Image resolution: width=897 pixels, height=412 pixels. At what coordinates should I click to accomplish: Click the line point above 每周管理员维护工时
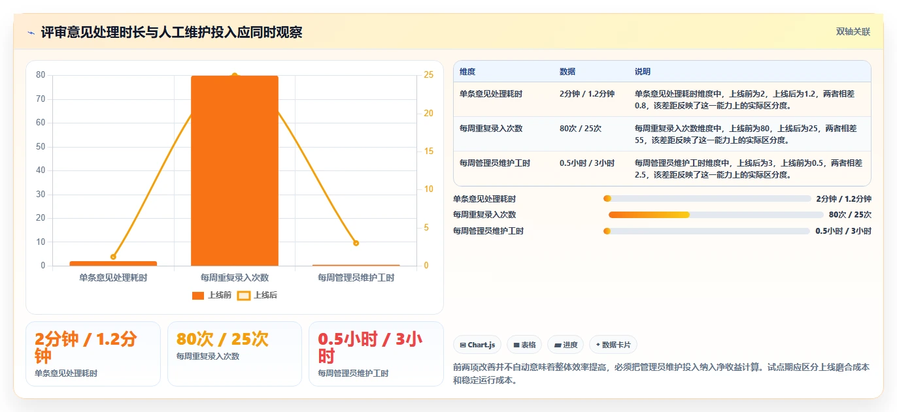356,243
